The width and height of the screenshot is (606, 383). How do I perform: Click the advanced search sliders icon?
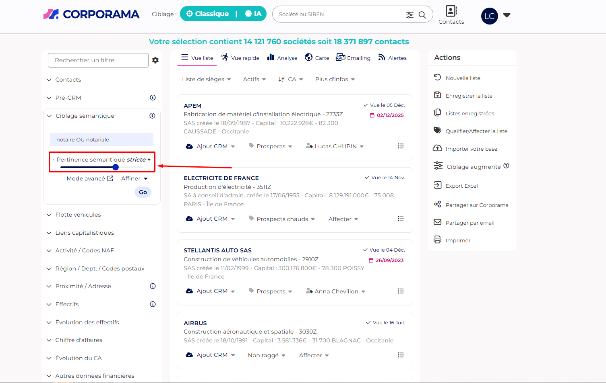pyautogui.click(x=410, y=15)
